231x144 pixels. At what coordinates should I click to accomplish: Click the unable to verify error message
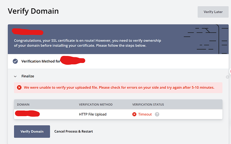pyautogui.click(x=119, y=88)
